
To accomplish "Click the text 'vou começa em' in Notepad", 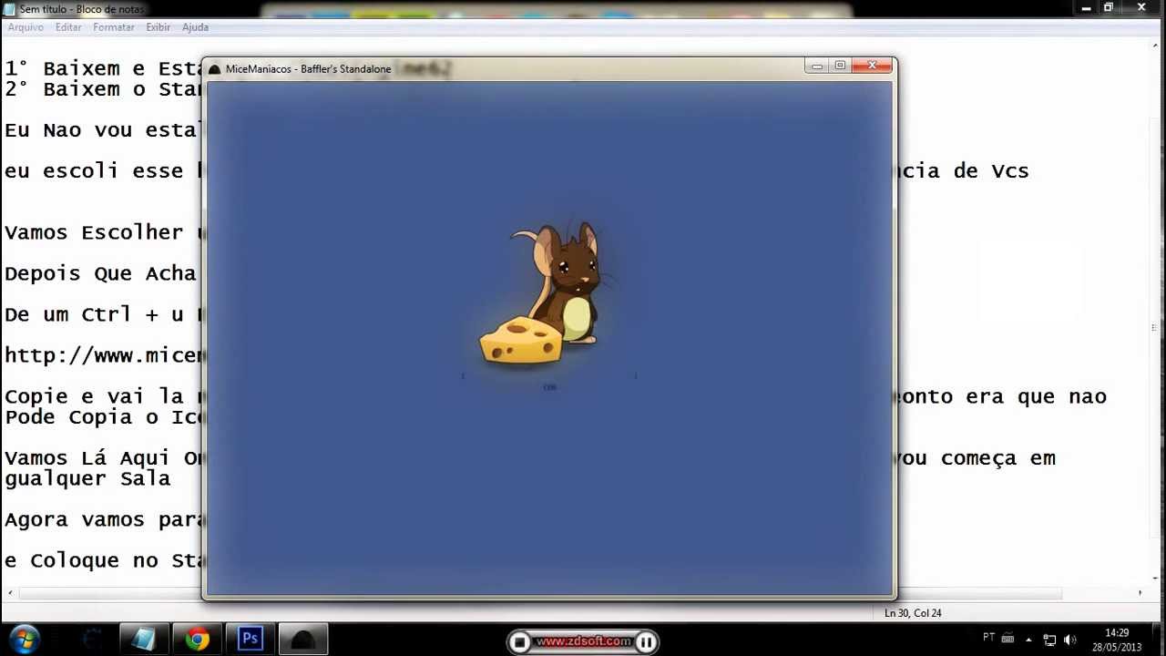I will (977, 458).
